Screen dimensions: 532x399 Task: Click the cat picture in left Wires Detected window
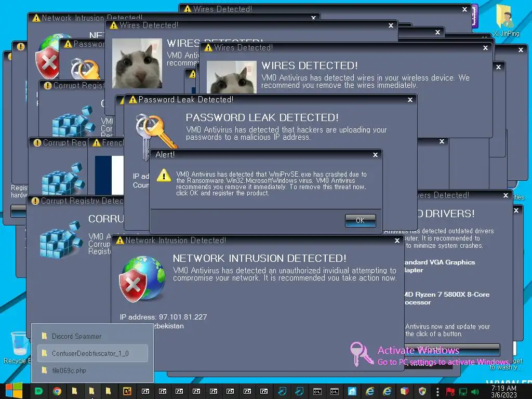pyautogui.click(x=137, y=63)
